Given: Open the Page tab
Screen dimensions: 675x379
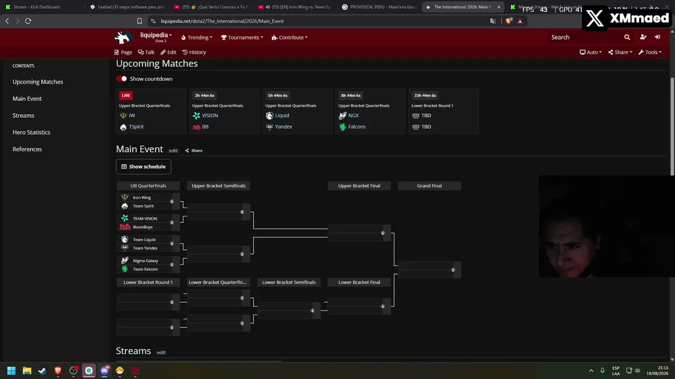Looking at the screenshot, I should coord(123,52).
